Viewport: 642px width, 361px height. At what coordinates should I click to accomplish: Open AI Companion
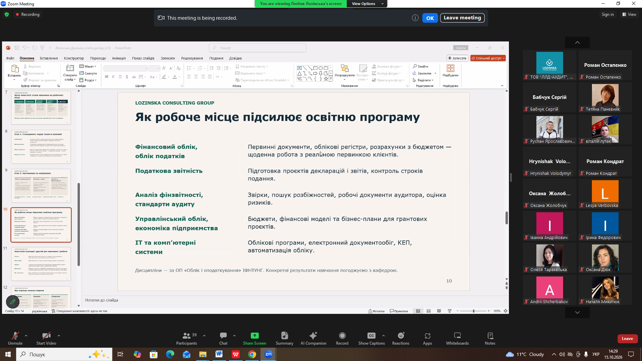click(313, 338)
